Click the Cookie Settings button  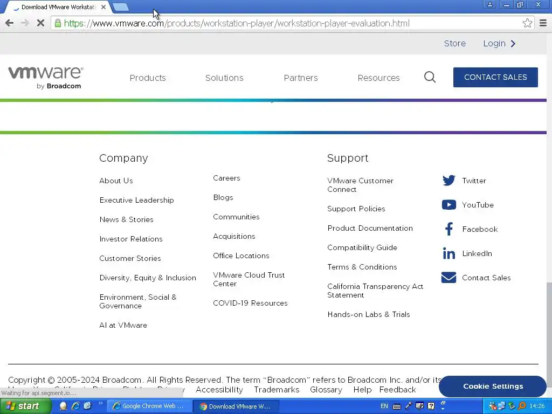[x=493, y=386]
